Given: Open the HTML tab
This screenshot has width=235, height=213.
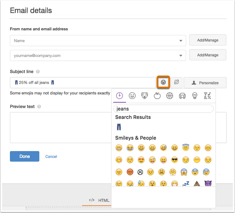Looking at the screenshot, I should (99, 200).
